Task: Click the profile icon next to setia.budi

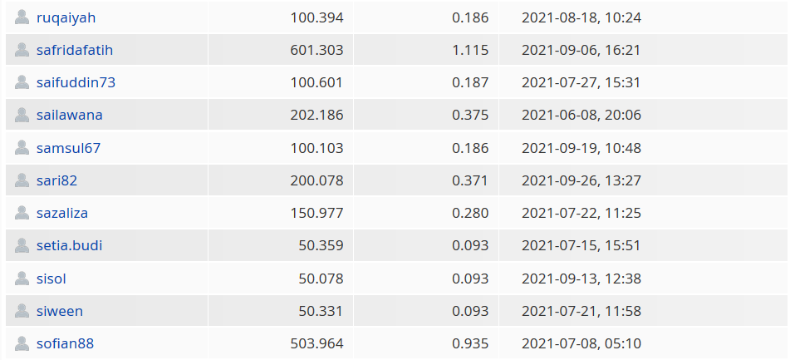Action: tap(22, 245)
